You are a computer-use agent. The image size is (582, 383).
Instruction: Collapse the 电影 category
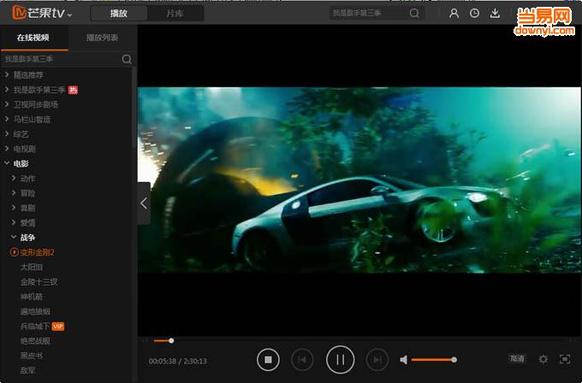point(7,163)
